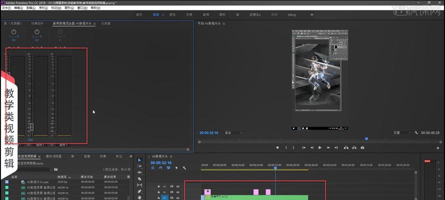Open the playback resolution dropdown
Viewport: 445px width, 200px height.
[x=402, y=132]
